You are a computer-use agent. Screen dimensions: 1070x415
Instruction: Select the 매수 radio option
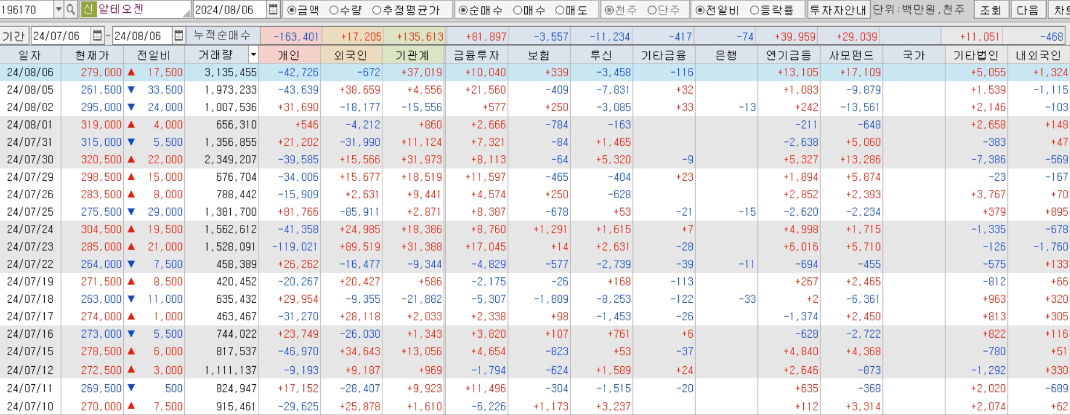point(529,10)
